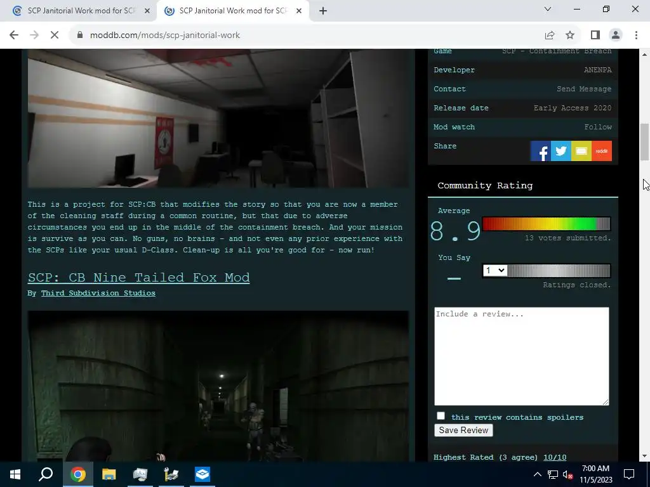
Task: Switch to the first SCP Janitorial Work tab
Action: [82, 11]
